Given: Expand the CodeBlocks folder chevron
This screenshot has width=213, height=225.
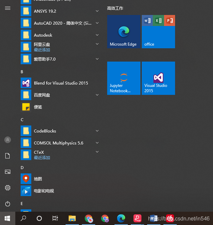Looking at the screenshot, I should pyautogui.click(x=97, y=131).
